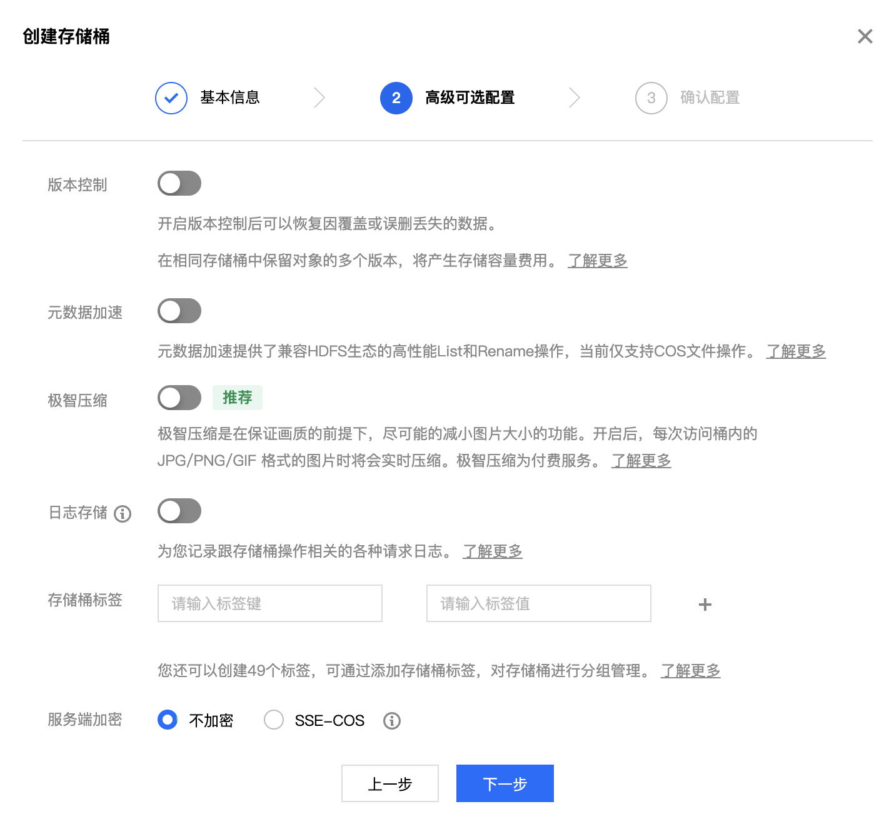Choose SSE-COS encryption radio button
Viewport: 889px width, 824px height.
[274, 720]
